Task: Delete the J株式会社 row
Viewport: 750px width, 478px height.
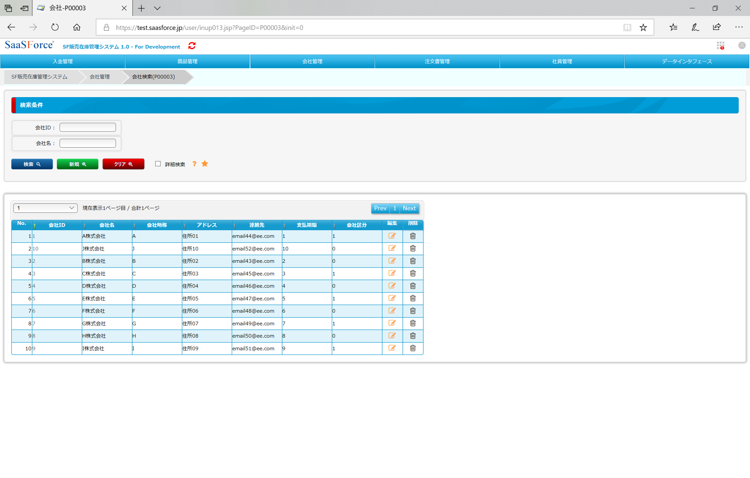Action: coord(413,248)
